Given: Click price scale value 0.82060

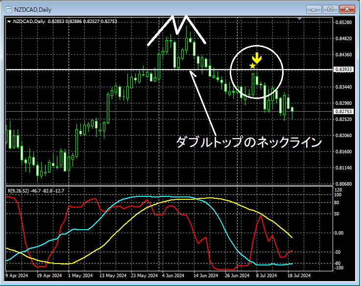Looking at the screenshot, I should pyautogui.click(x=344, y=135).
